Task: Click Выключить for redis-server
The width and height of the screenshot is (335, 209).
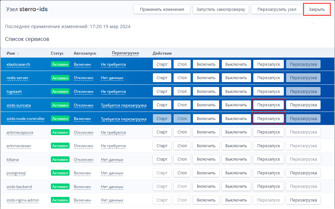Action: 236,78
